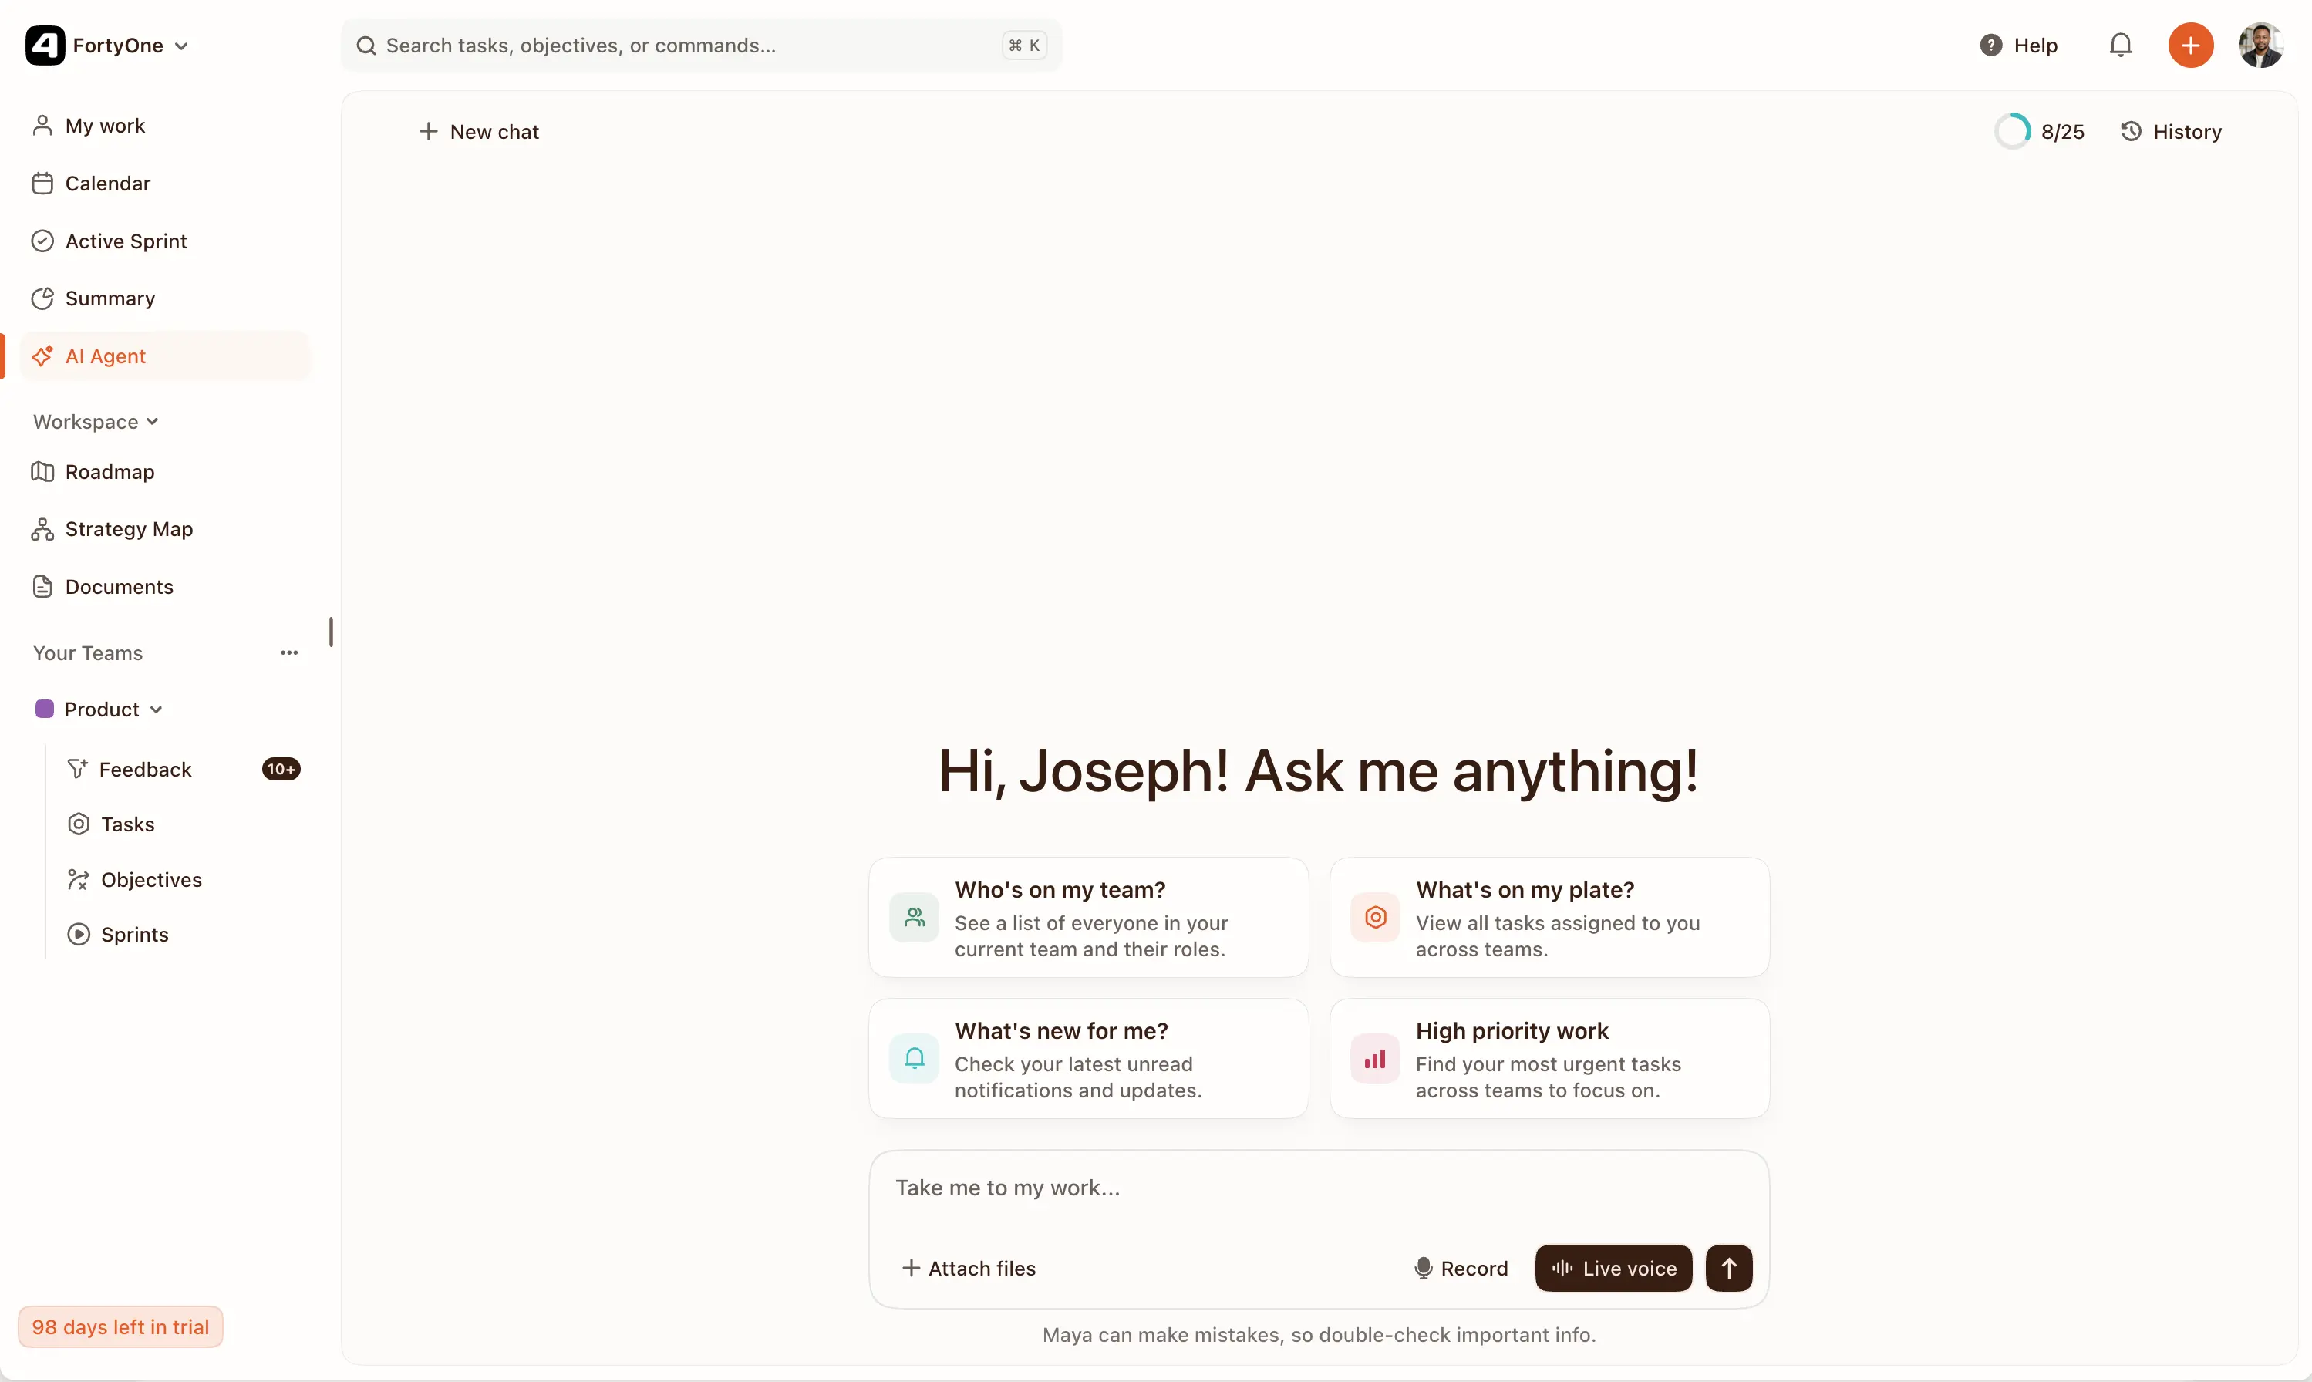Open the Summary page
The image size is (2312, 1382).
[x=165, y=298]
